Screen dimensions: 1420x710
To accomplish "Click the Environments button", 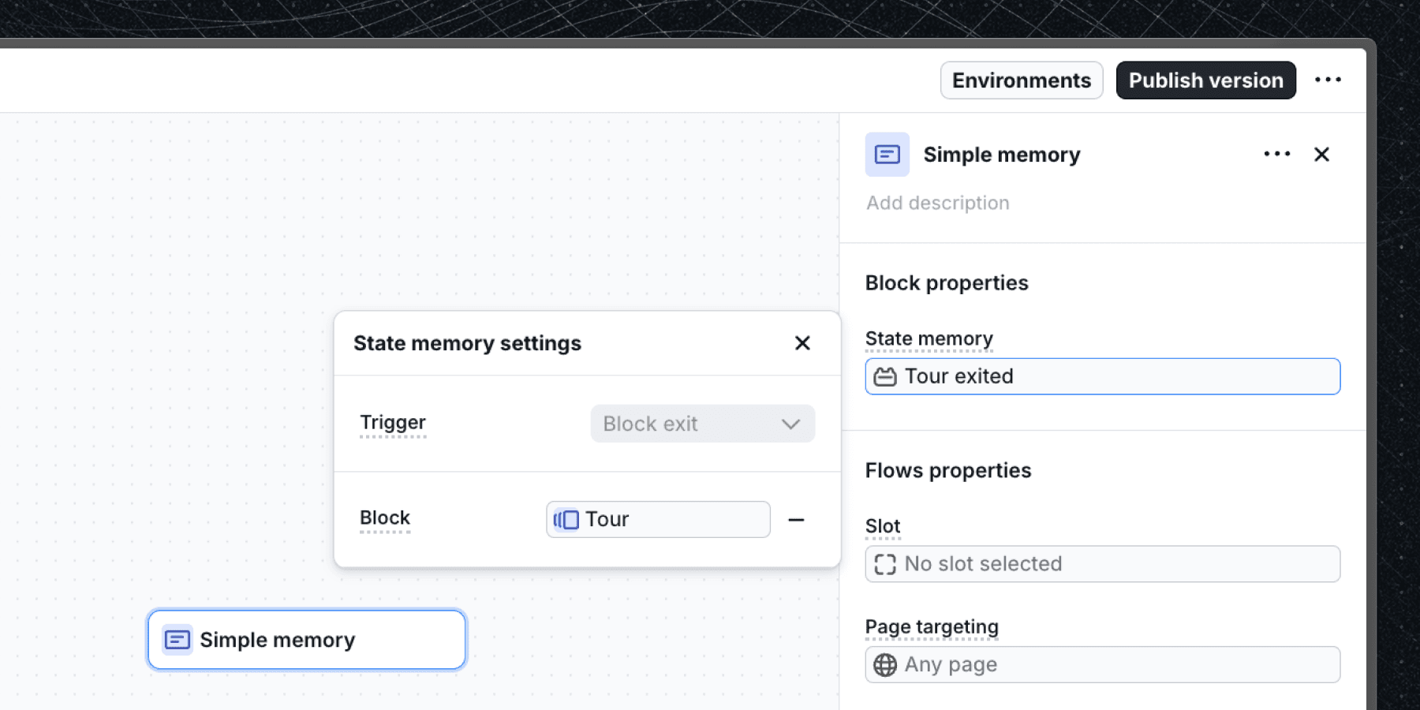I will (1021, 80).
